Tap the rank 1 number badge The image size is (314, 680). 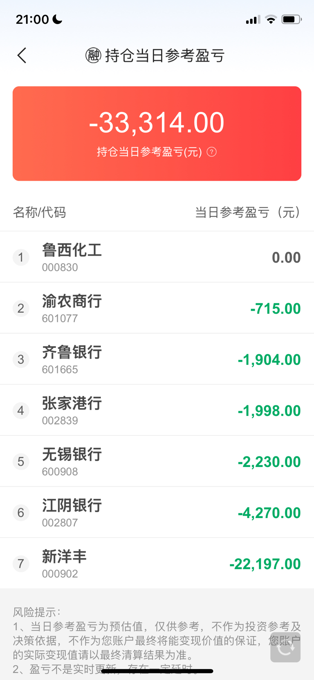tap(21, 257)
